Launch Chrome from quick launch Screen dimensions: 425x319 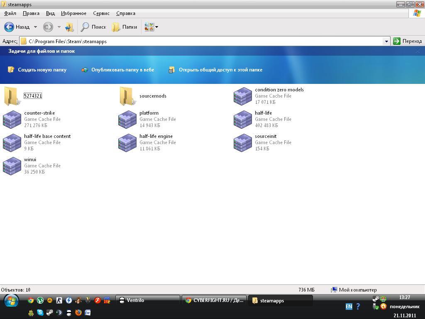click(x=31, y=300)
